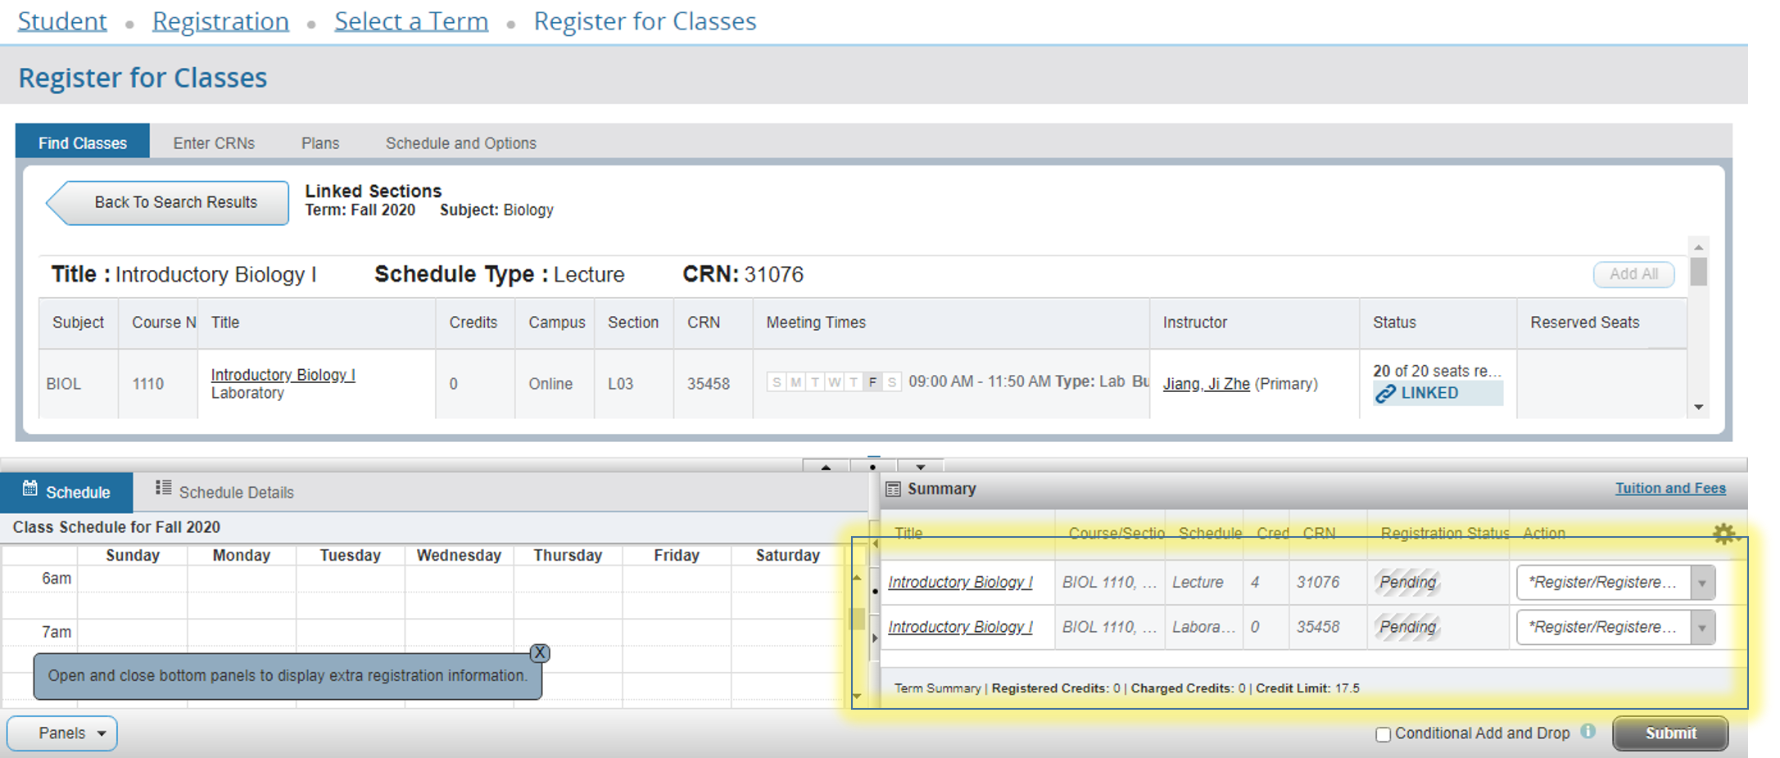
Task: Expand the Panels dropdown menu
Action: point(62,733)
